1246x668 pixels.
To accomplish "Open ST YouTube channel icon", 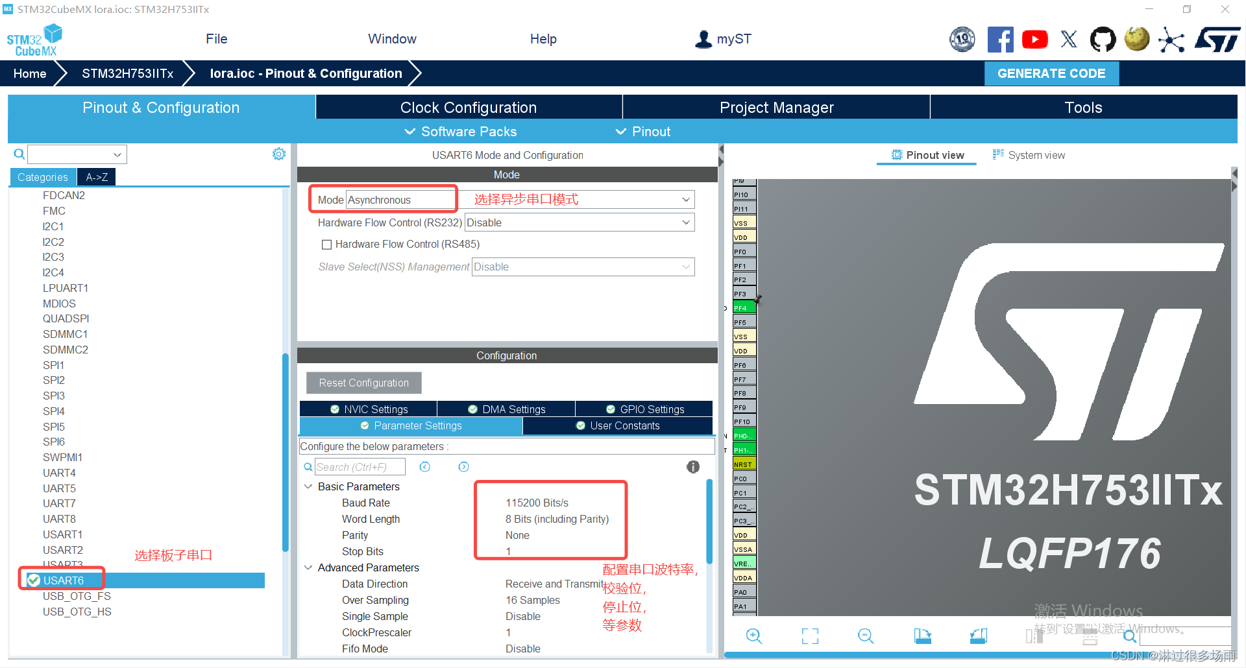I will tap(1034, 40).
